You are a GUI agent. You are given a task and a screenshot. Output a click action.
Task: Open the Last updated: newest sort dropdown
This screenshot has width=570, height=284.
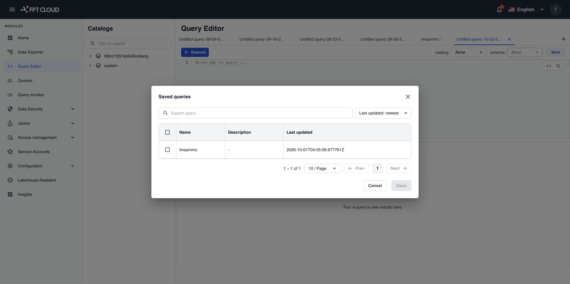click(383, 113)
